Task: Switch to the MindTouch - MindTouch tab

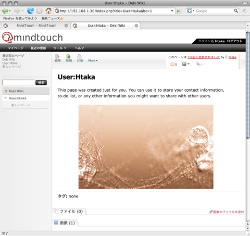Action: tap(36, 26)
